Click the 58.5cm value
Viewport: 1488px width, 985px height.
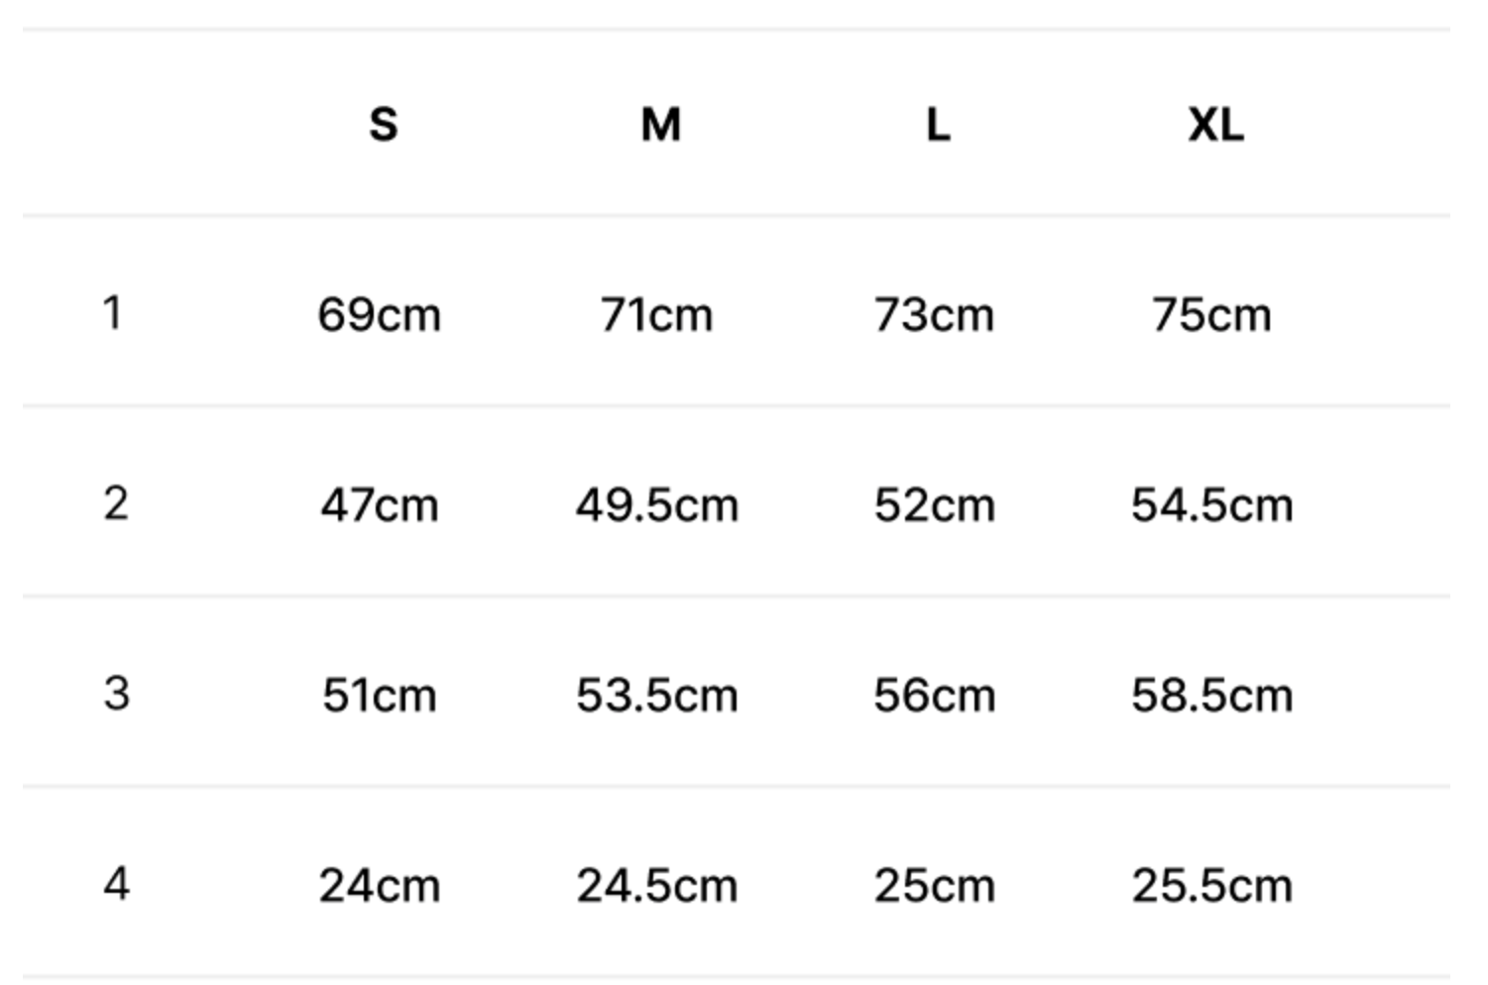pos(1211,696)
